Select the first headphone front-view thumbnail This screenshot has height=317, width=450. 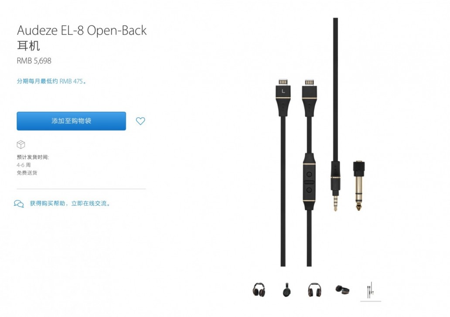point(259,290)
